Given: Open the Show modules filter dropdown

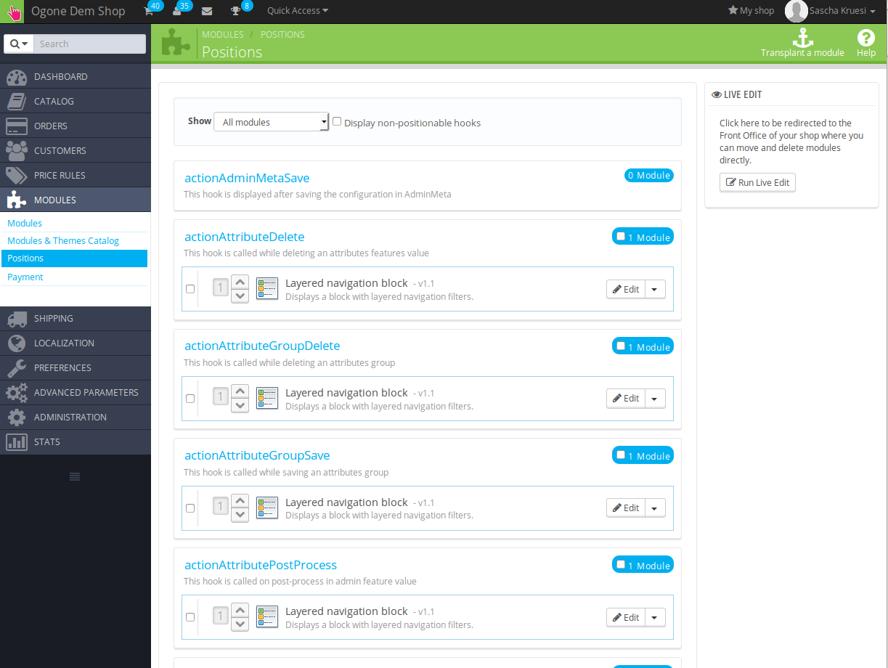Looking at the screenshot, I should [x=272, y=122].
